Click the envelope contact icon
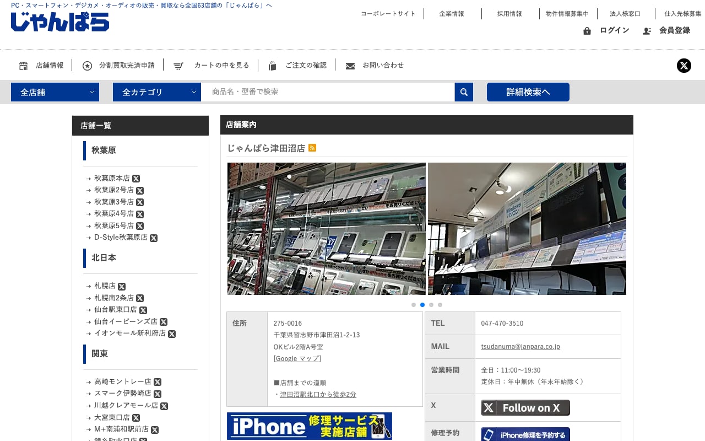Screen dimensions: 705x441 350,66
